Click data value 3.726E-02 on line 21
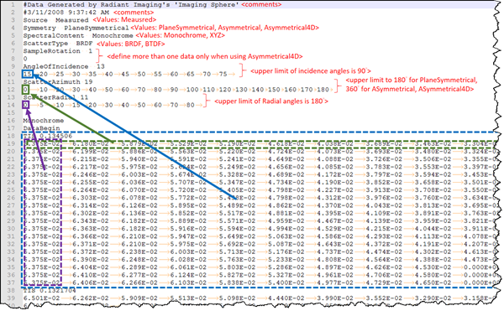Screen dimensions: 504x311 point(384,159)
